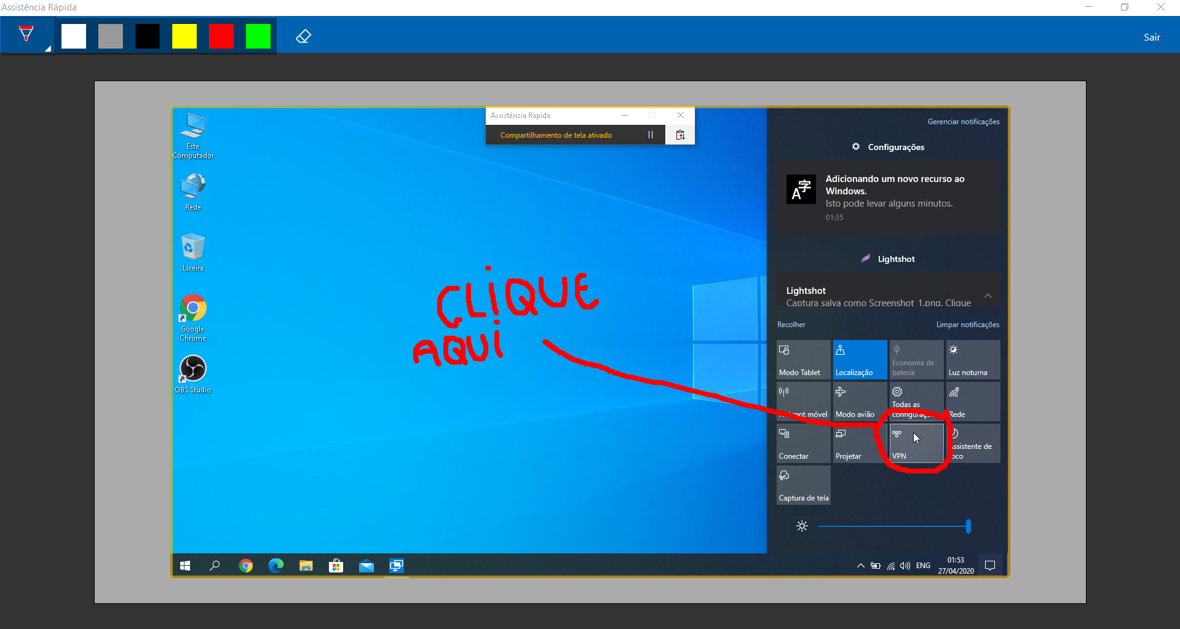The height and width of the screenshot is (629, 1180).
Task: Launch Google Chrome from the desktop
Action: pyautogui.click(x=193, y=318)
